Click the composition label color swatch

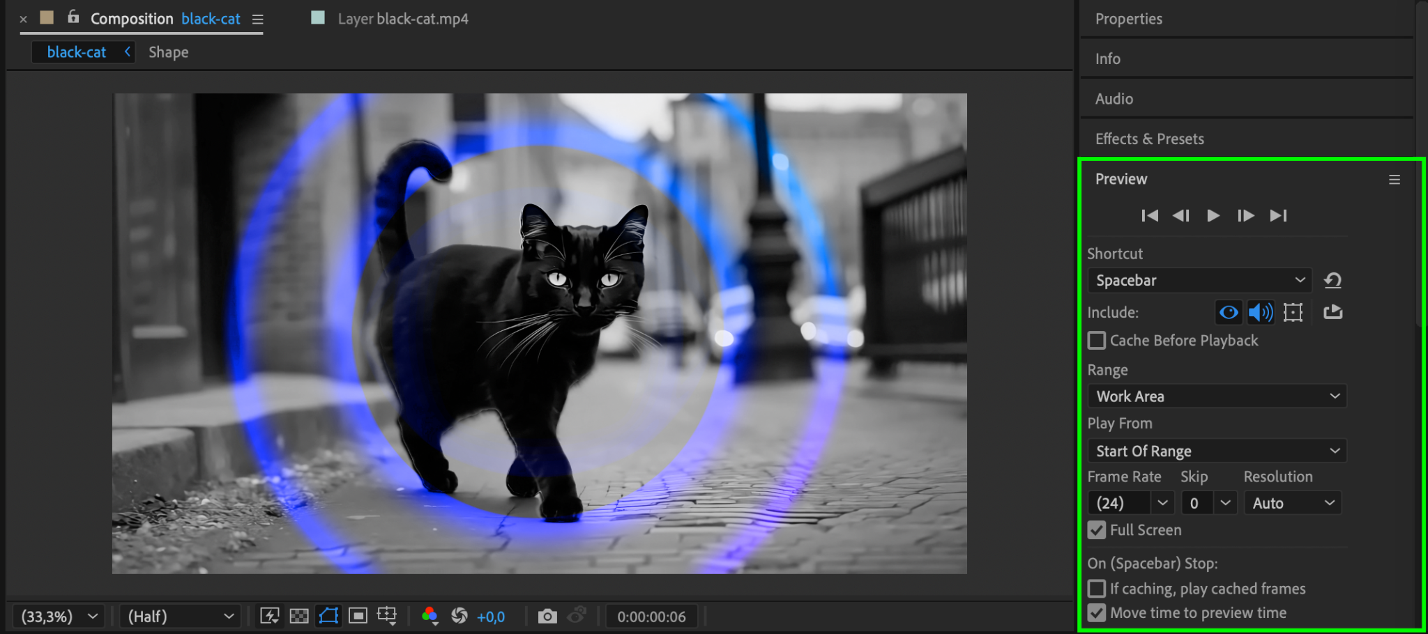click(47, 17)
